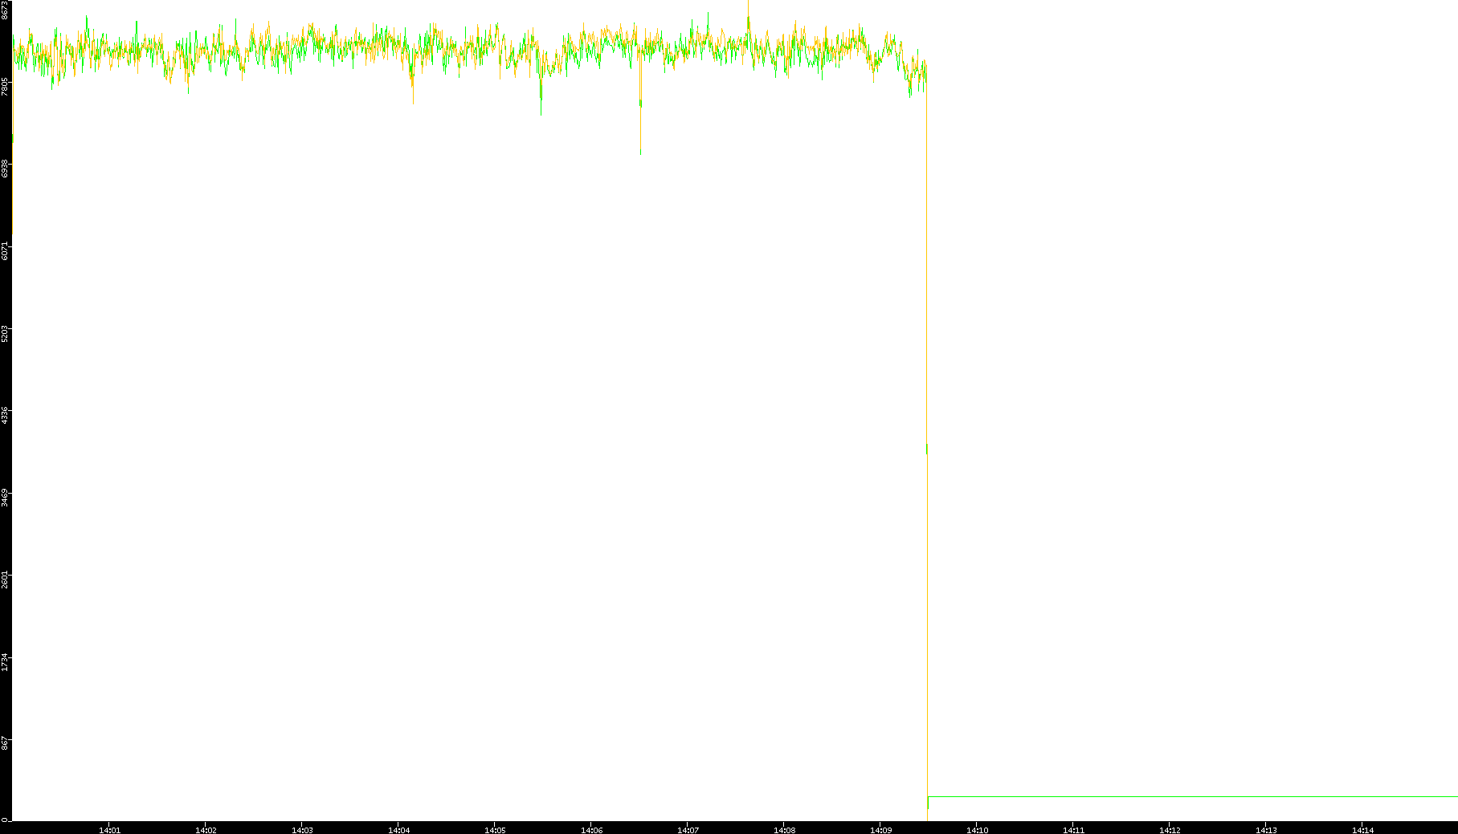Click the 867 vertical axis label
The width and height of the screenshot is (1458, 834).
click(x=5, y=743)
